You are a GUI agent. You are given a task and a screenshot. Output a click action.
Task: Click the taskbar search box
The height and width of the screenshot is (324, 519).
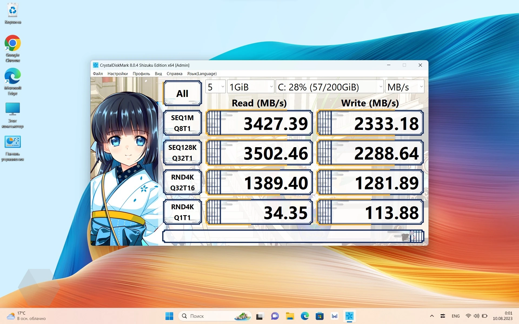pyautogui.click(x=215, y=316)
